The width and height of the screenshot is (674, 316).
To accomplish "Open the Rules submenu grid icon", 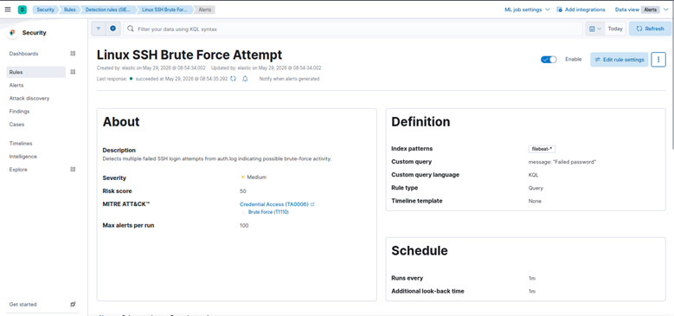I will 73,72.
